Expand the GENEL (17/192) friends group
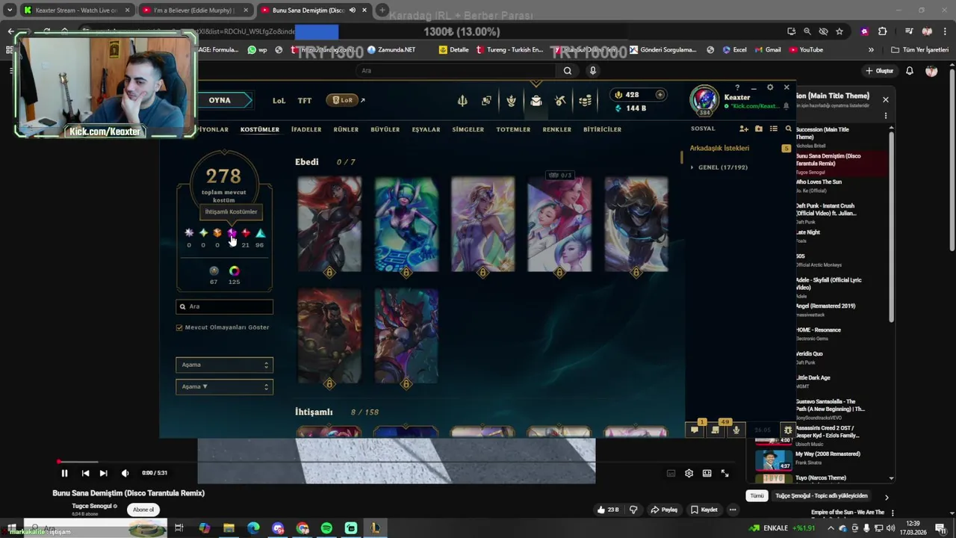 (x=718, y=167)
